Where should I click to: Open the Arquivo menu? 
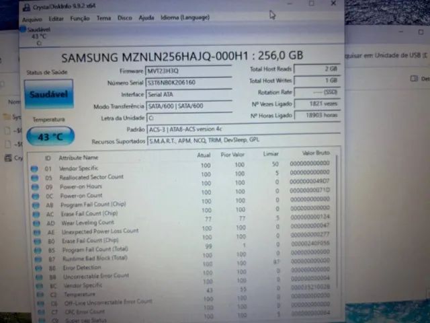pyautogui.click(x=32, y=20)
